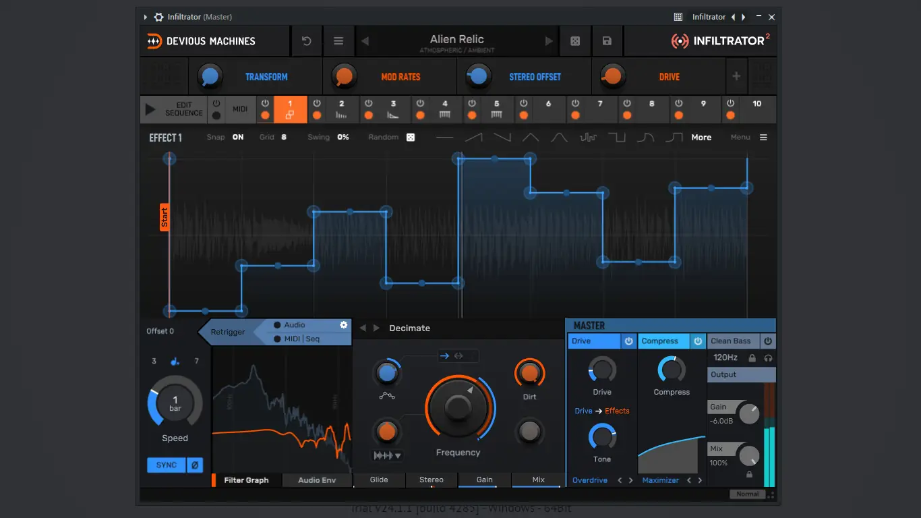Open the Effect 1 Menu
The height and width of the screenshot is (518, 921).
[x=749, y=138]
